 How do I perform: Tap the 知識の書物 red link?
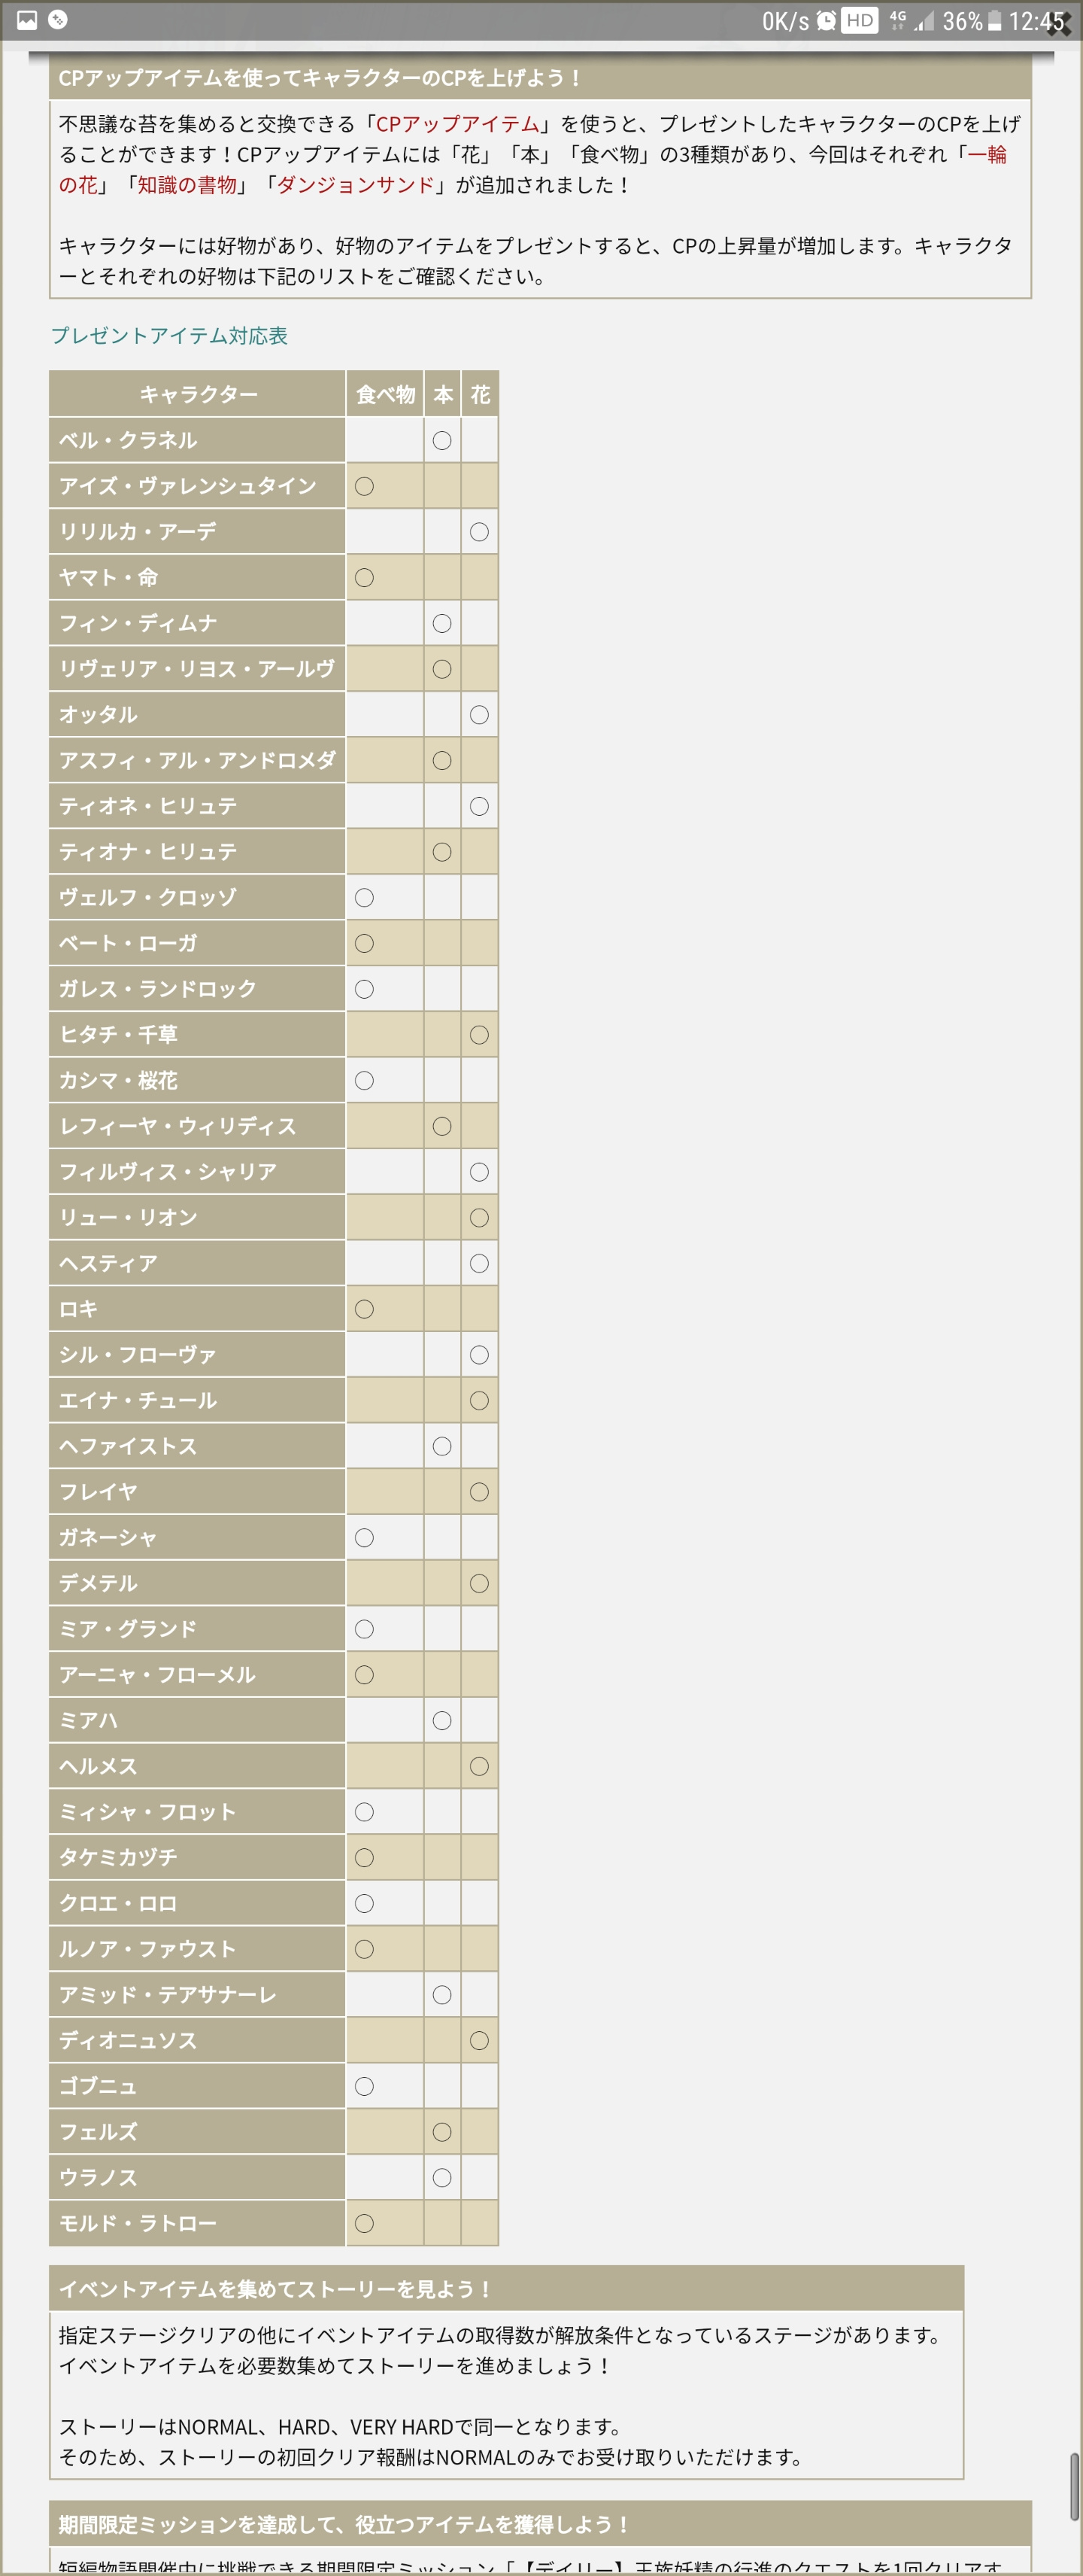tap(188, 185)
